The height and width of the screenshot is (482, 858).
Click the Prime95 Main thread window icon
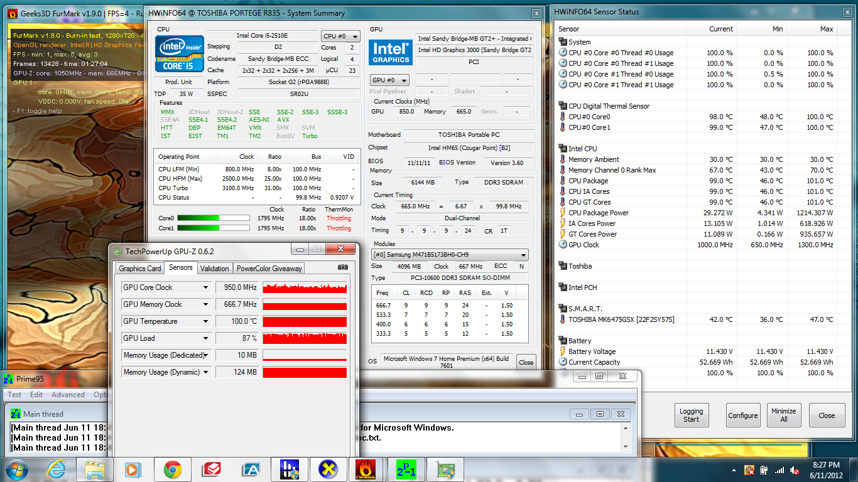(16, 414)
